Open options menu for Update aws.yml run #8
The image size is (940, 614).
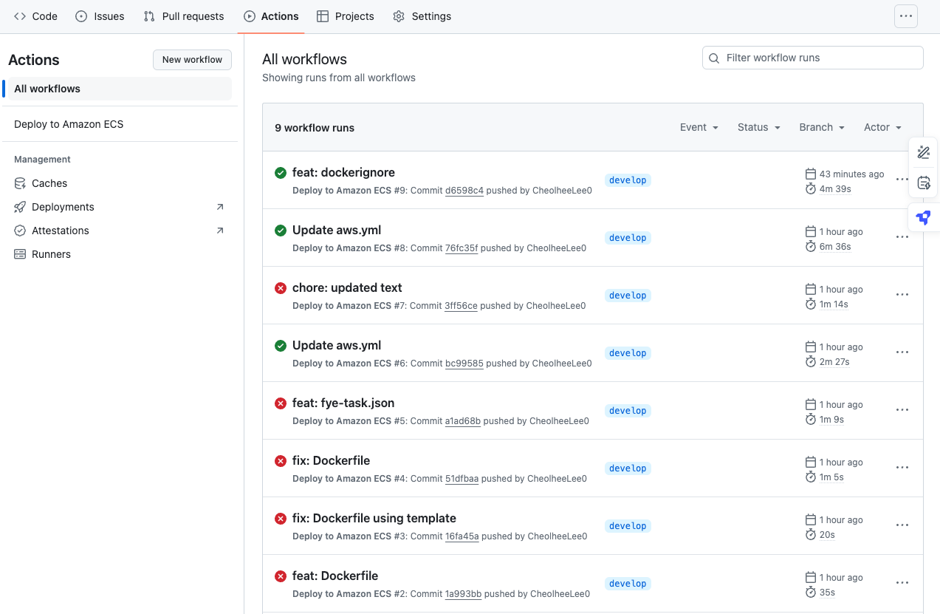click(x=902, y=237)
